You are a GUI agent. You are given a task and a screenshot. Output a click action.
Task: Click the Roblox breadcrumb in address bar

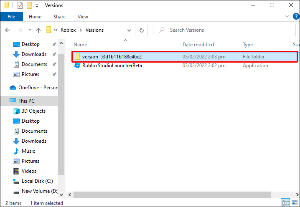[x=68, y=30]
